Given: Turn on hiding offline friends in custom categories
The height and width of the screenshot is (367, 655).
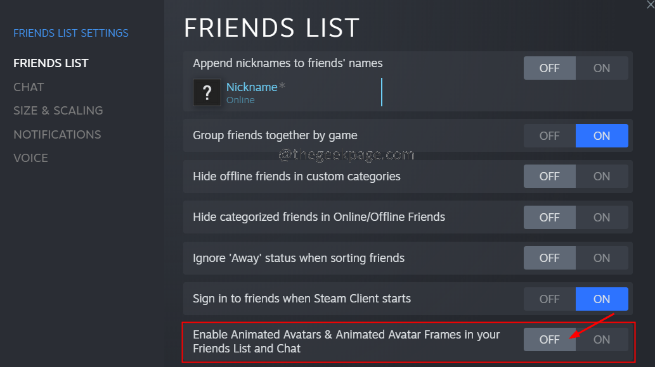Looking at the screenshot, I should [601, 176].
